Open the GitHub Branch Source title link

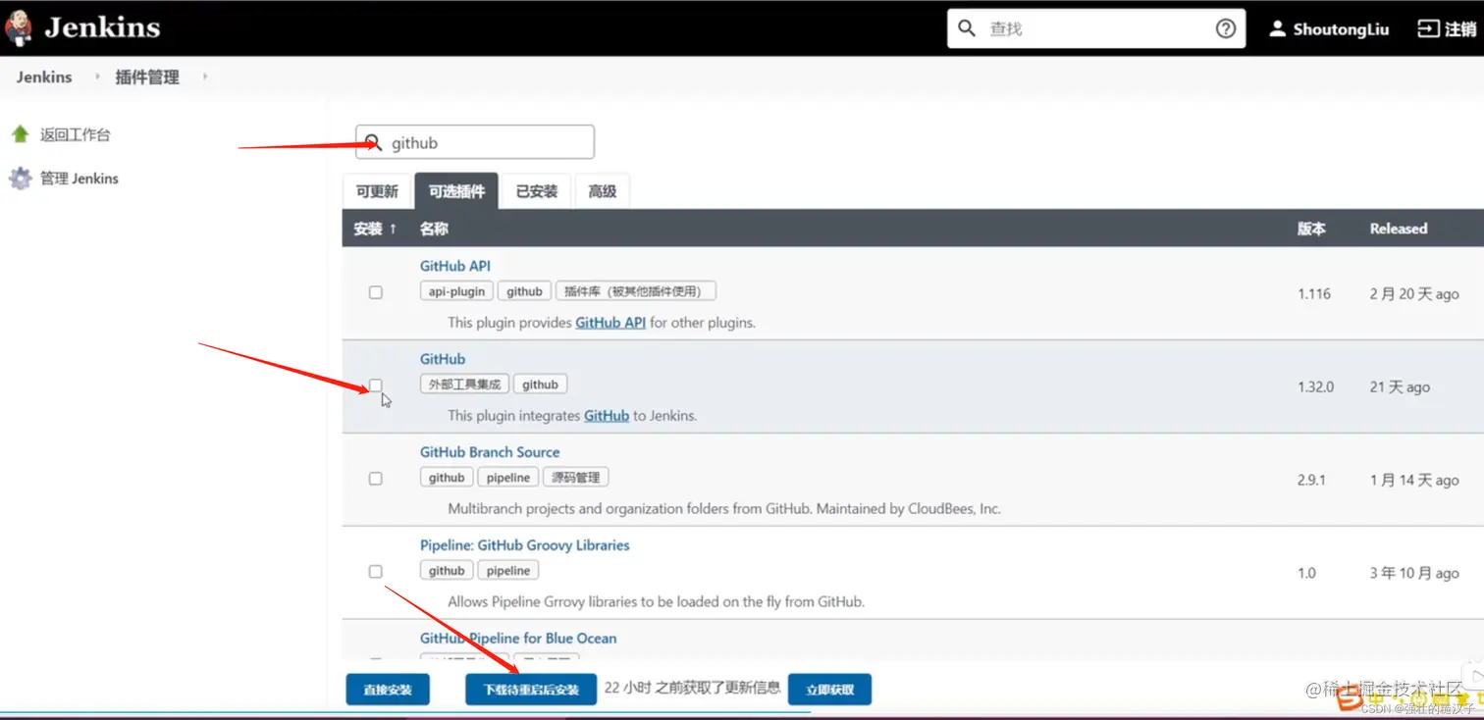pos(490,452)
